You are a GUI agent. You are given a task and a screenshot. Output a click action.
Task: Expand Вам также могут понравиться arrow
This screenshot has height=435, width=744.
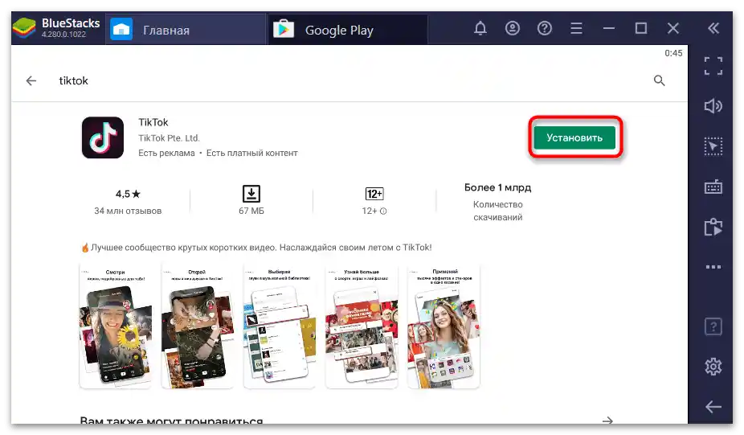pos(607,421)
